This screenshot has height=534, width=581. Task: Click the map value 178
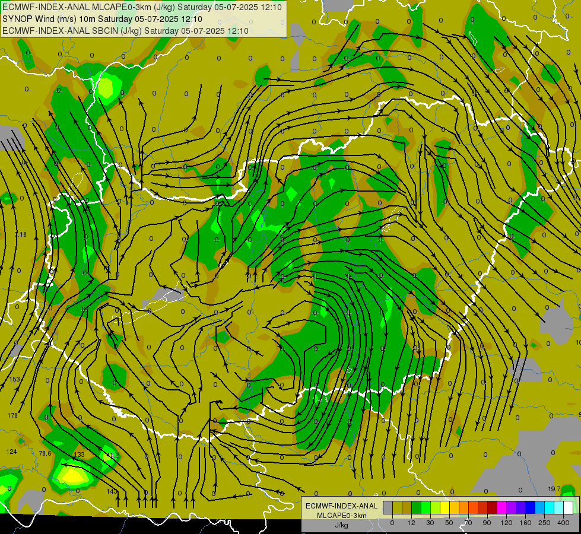click(12, 415)
